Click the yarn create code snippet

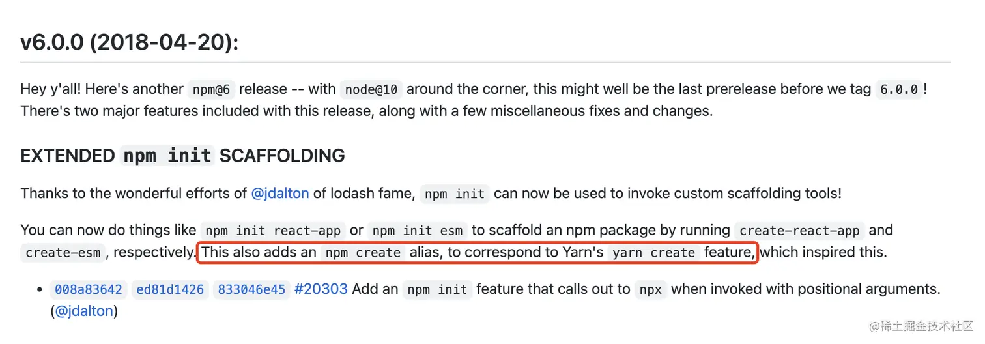[x=654, y=253]
